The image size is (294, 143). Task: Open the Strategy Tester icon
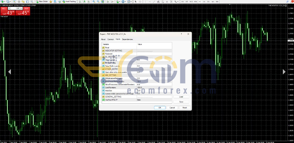pos(32,2)
